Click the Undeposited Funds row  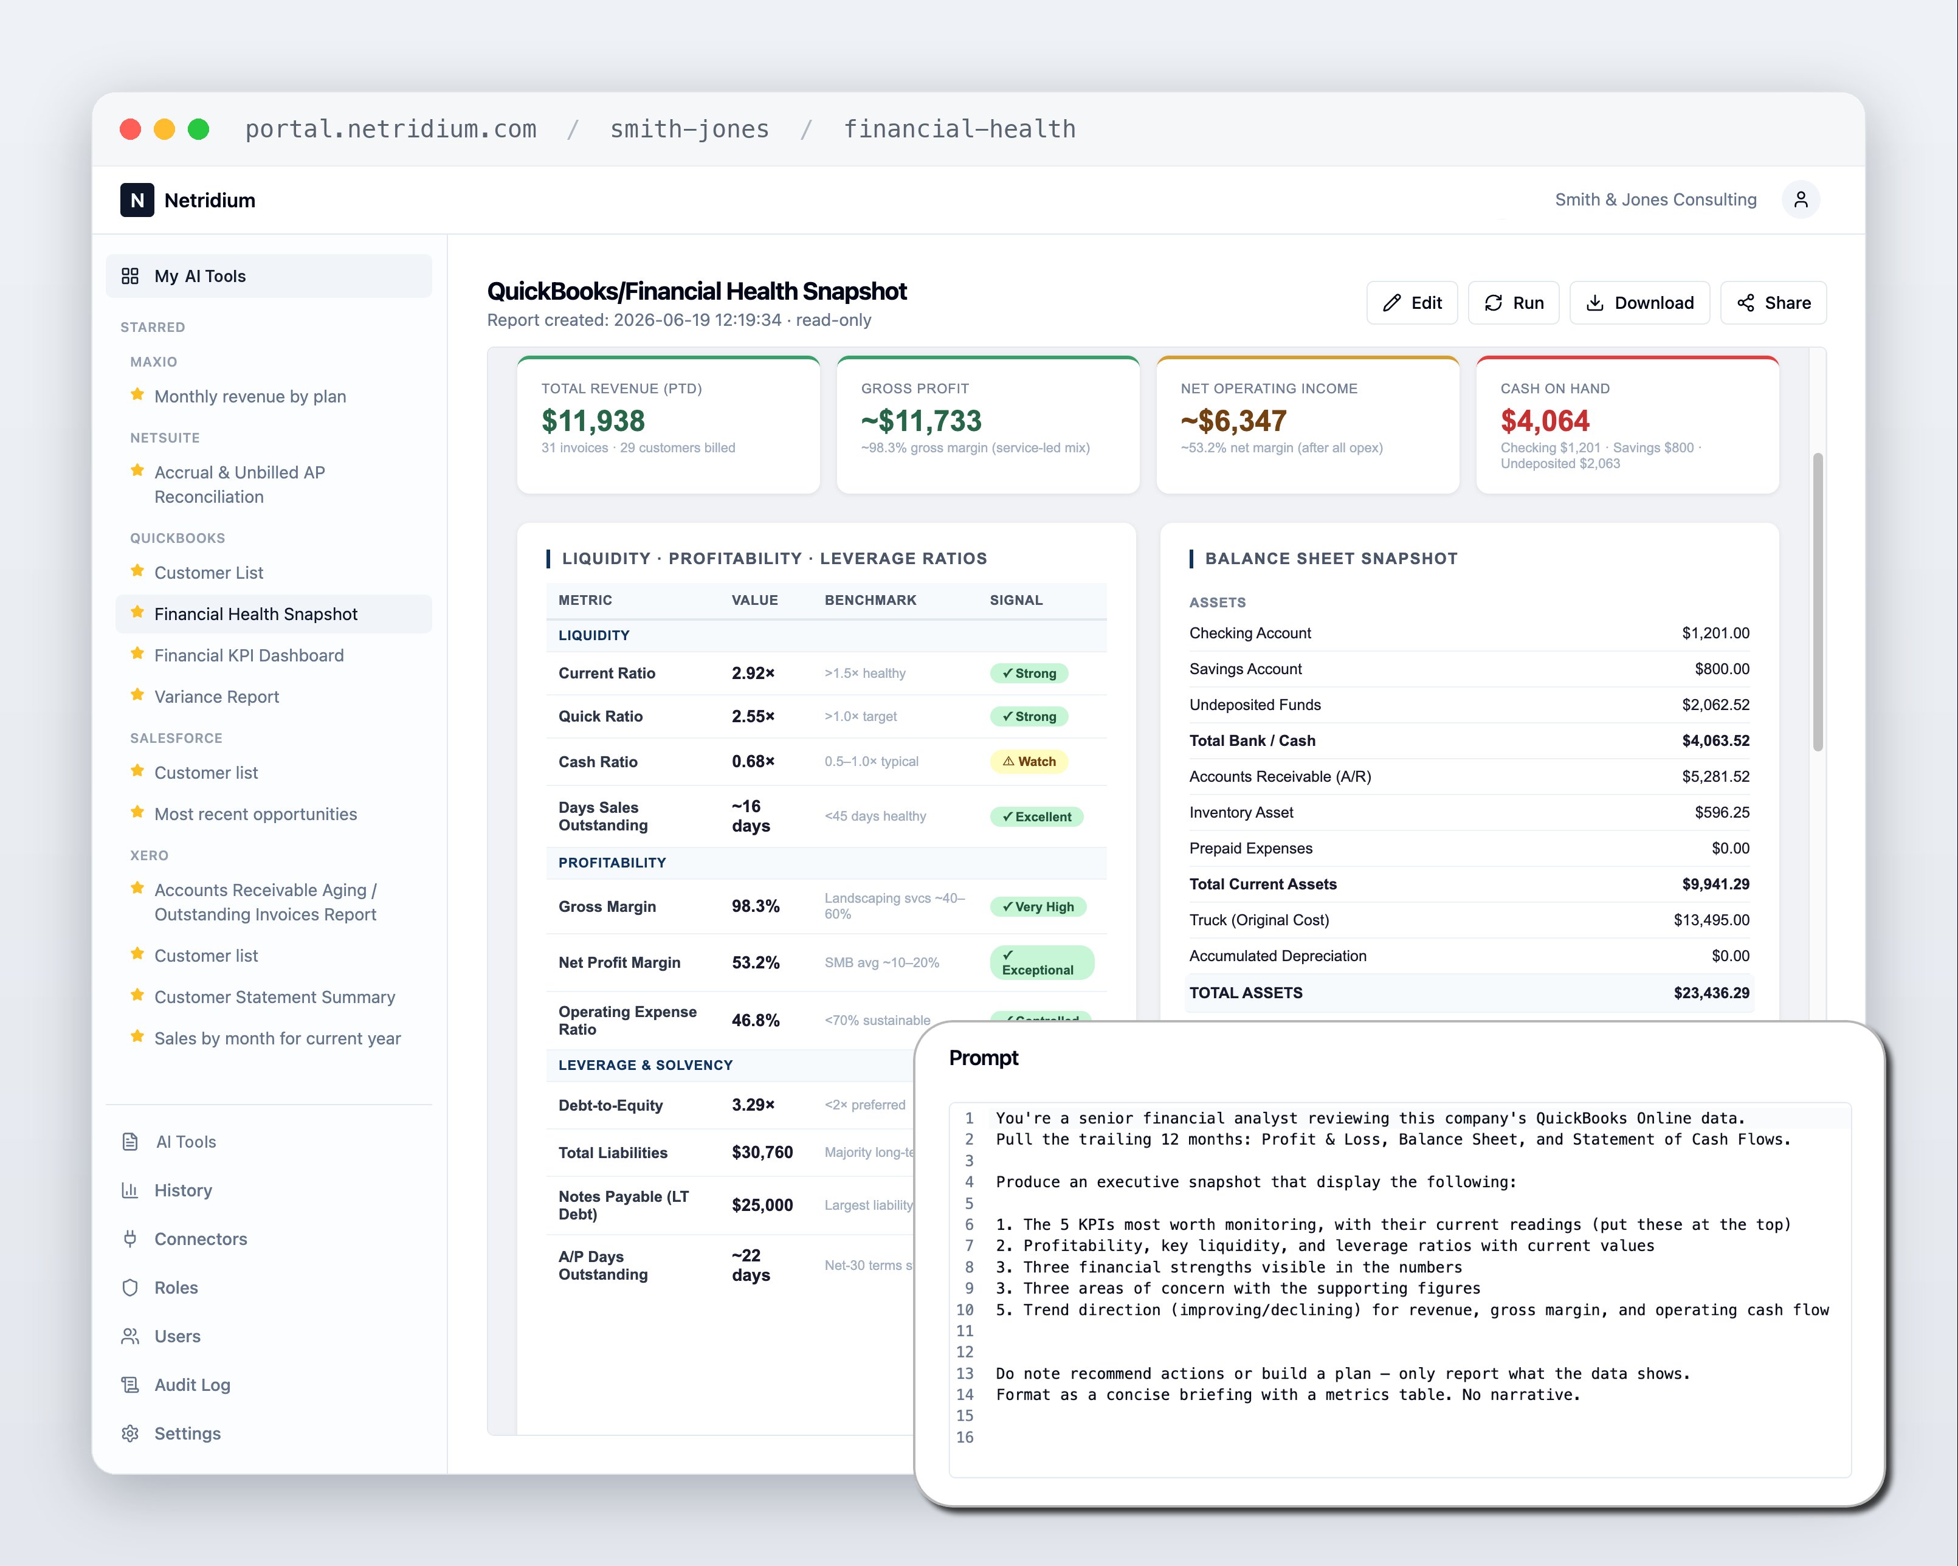(x=1469, y=705)
